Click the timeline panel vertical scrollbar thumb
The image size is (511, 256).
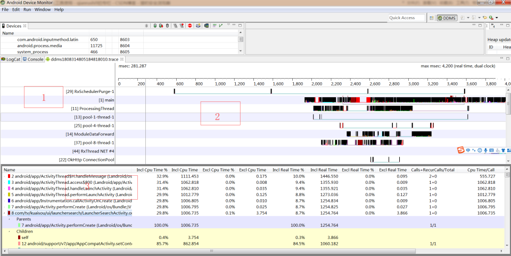(x=508, y=104)
